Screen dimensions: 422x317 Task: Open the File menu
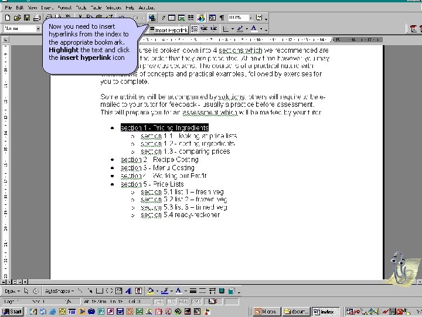pos(8,8)
